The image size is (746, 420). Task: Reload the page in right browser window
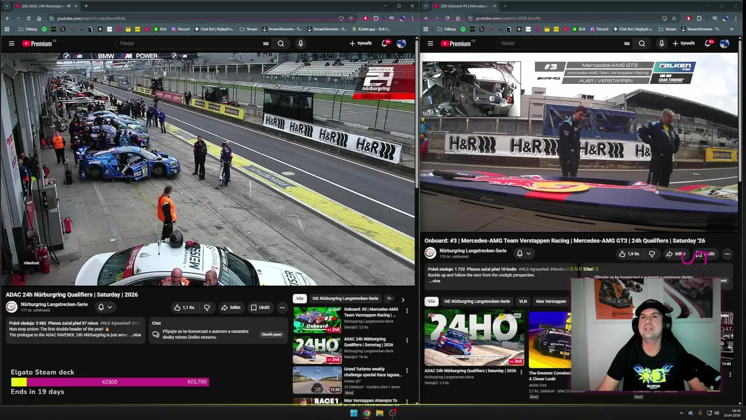pyautogui.click(x=447, y=18)
